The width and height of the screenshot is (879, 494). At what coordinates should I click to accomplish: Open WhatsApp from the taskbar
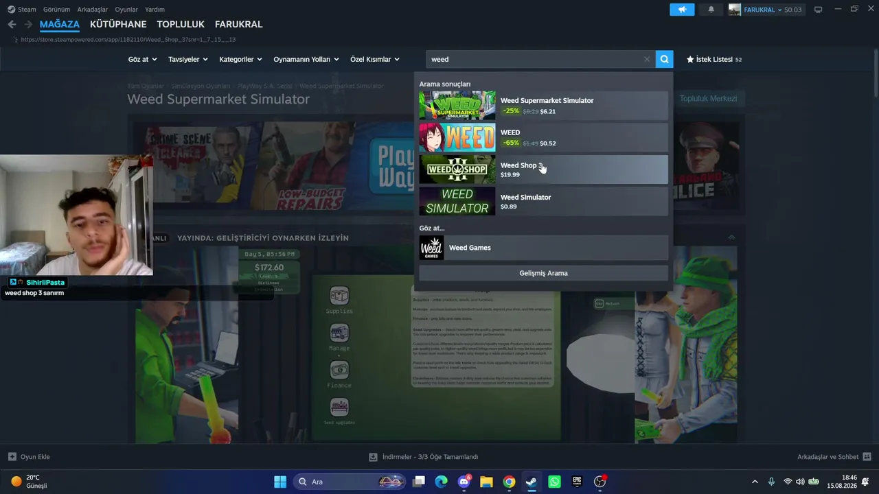coord(554,482)
